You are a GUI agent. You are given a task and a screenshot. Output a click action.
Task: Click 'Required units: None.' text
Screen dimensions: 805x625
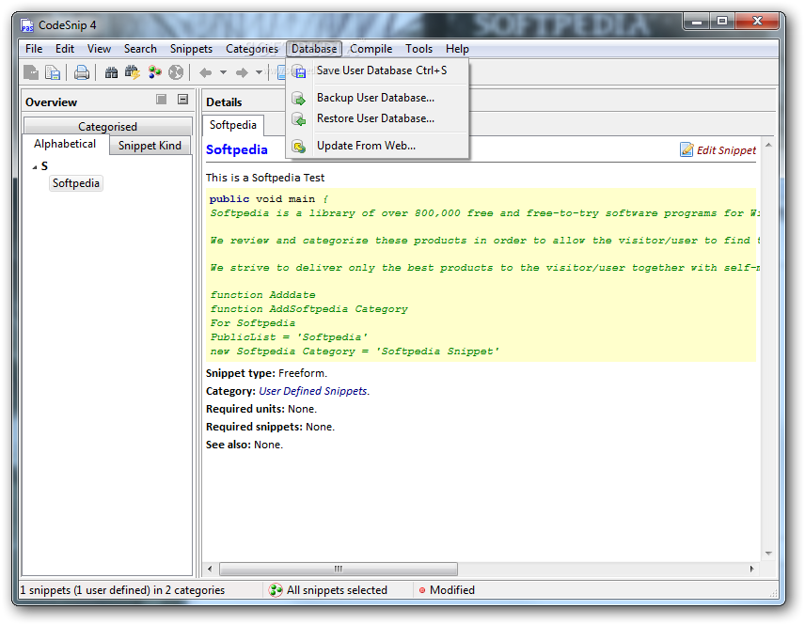[261, 409]
